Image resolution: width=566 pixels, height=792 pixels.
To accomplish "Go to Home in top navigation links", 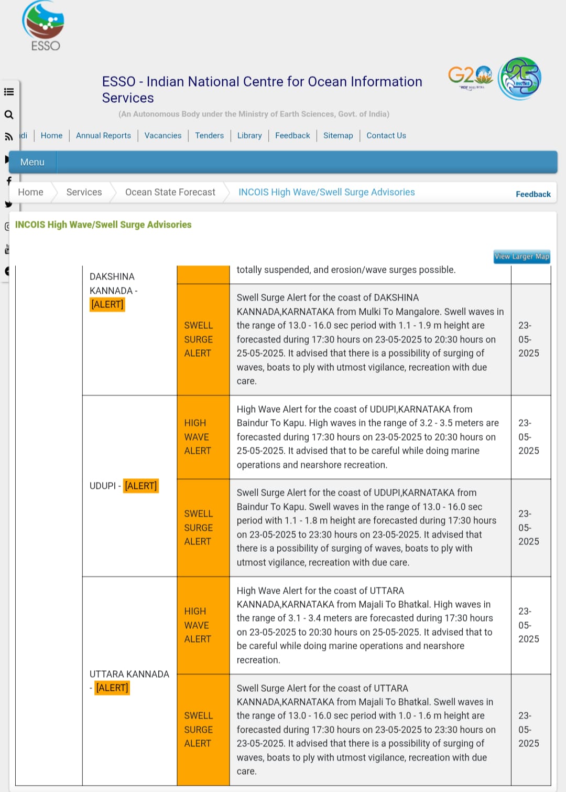I will coord(51,135).
